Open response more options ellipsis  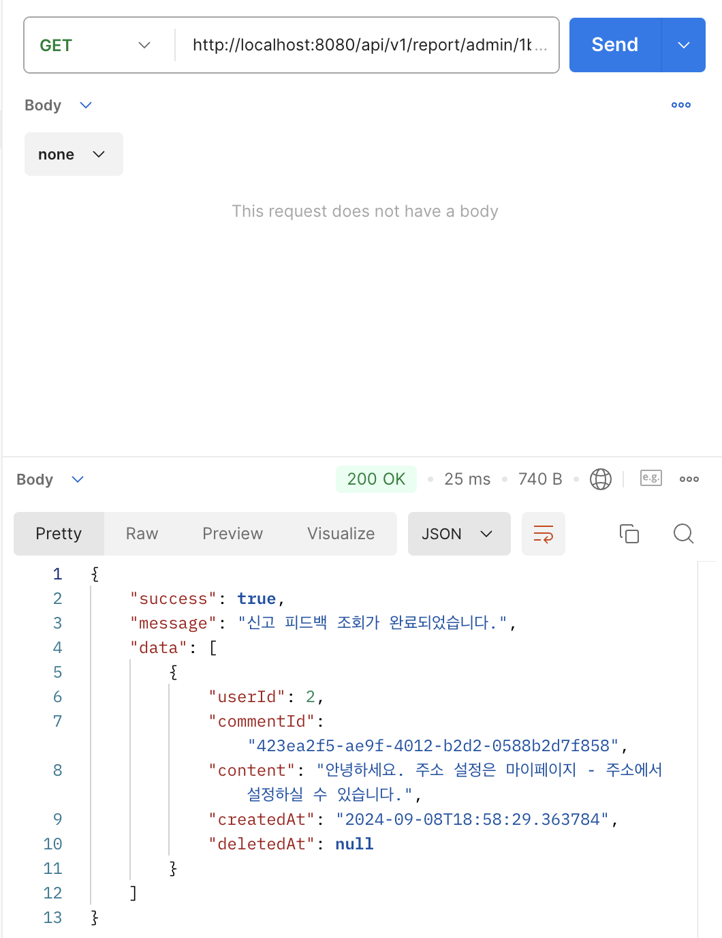point(689,479)
